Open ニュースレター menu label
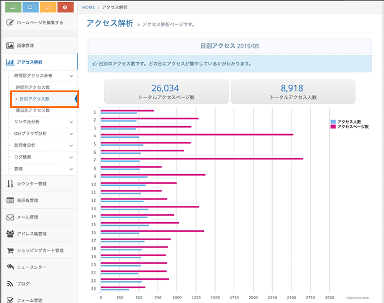This screenshot has width=384, height=303. (32, 267)
